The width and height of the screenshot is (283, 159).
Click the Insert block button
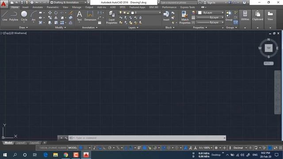[166, 16]
